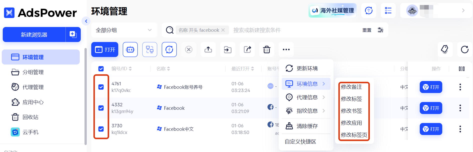Click the refresh list icon
This screenshot has width=473, height=152.
(464, 49)
